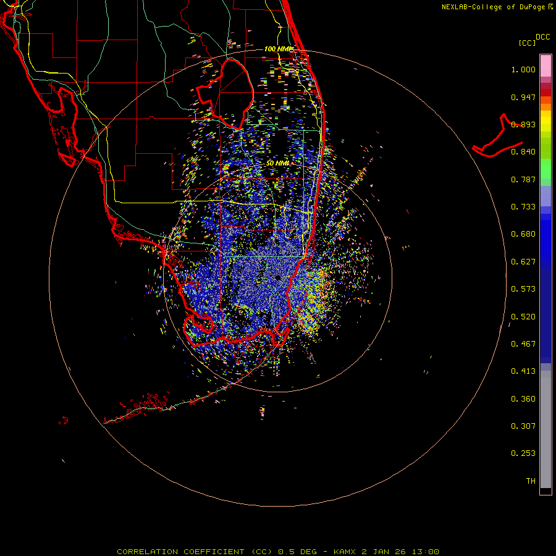Select the 0.360 scale value
This screenshot has width=556, height=556.
(x=523, y=399)
